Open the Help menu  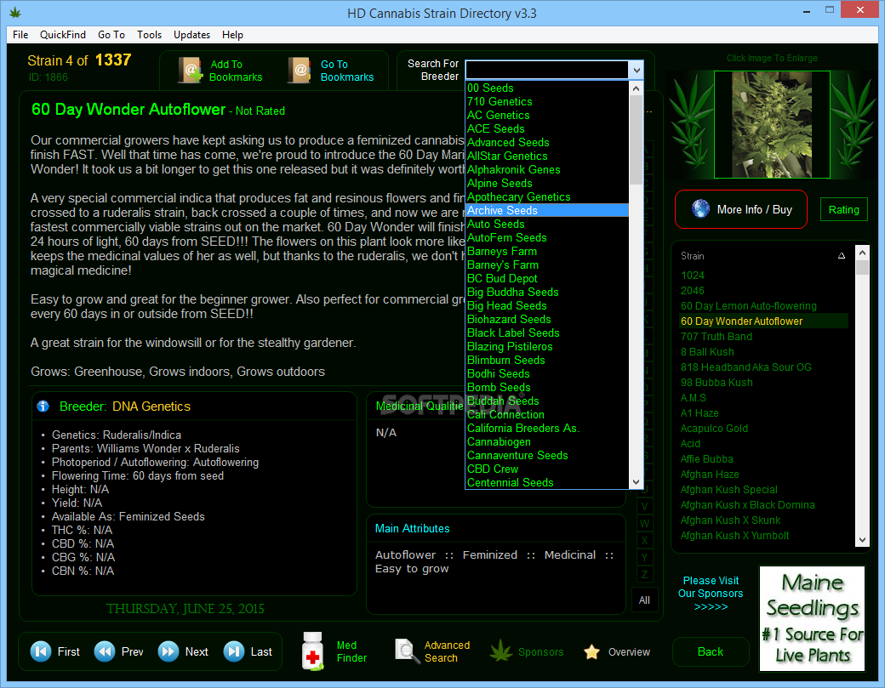click(232, 34)
